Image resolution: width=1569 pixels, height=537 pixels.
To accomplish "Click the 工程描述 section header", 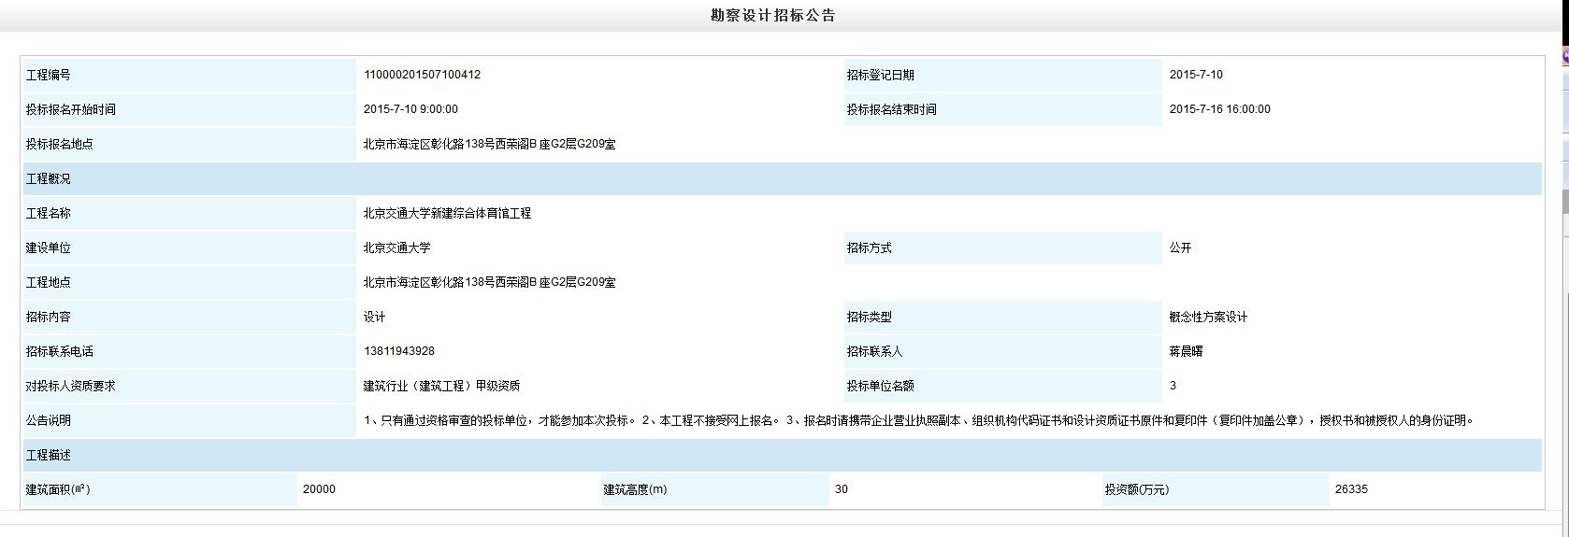I will 49,455.
